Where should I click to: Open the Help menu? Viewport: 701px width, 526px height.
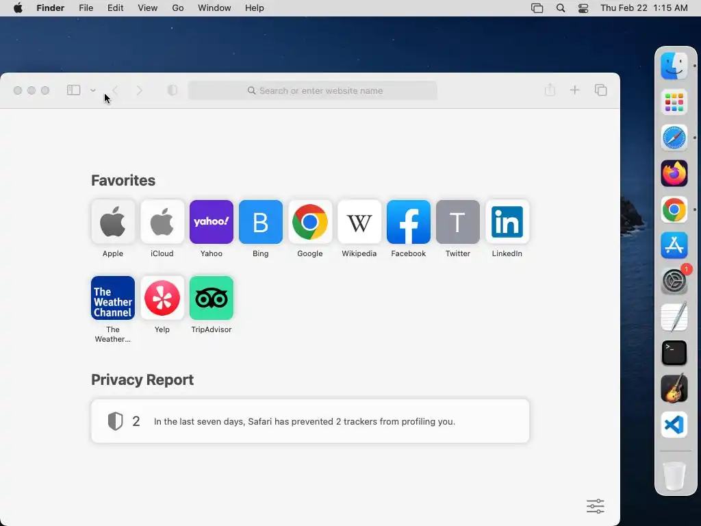point(255,8)
